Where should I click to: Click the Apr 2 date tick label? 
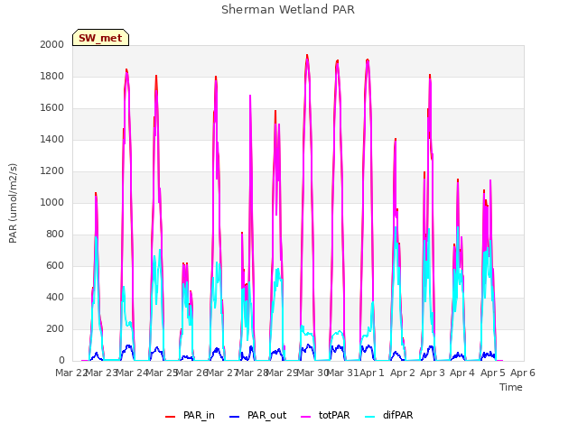403,373
